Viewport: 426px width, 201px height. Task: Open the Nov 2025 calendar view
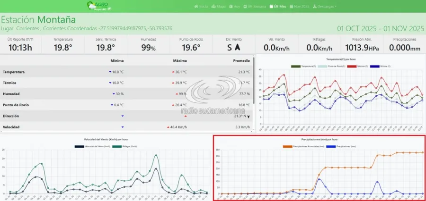pyautogui.click(x=299, y=7)
